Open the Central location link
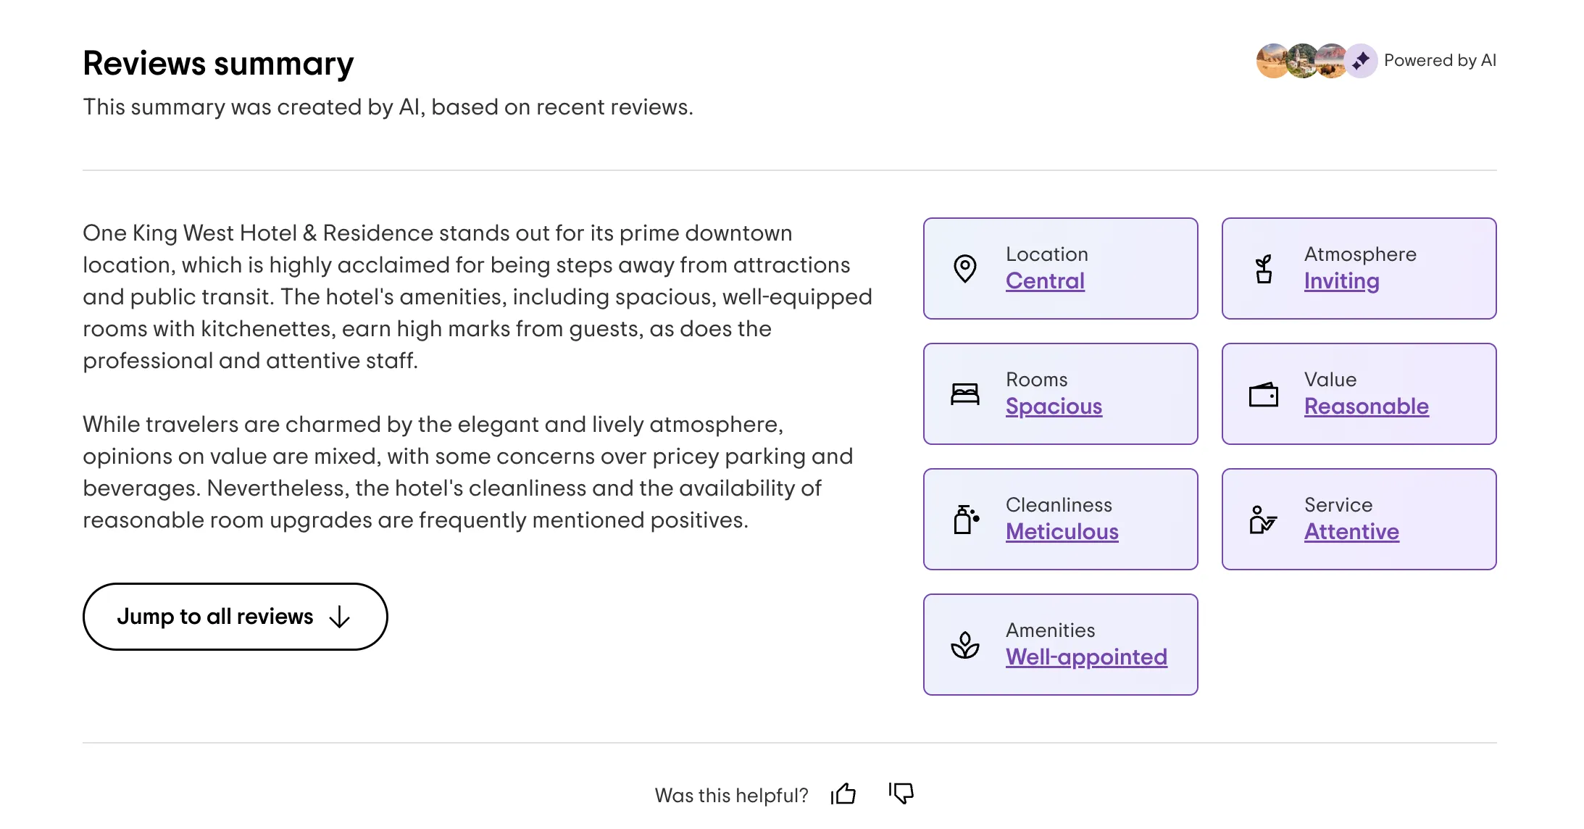Viewport: 1584px width, 829px height. 1045,281
